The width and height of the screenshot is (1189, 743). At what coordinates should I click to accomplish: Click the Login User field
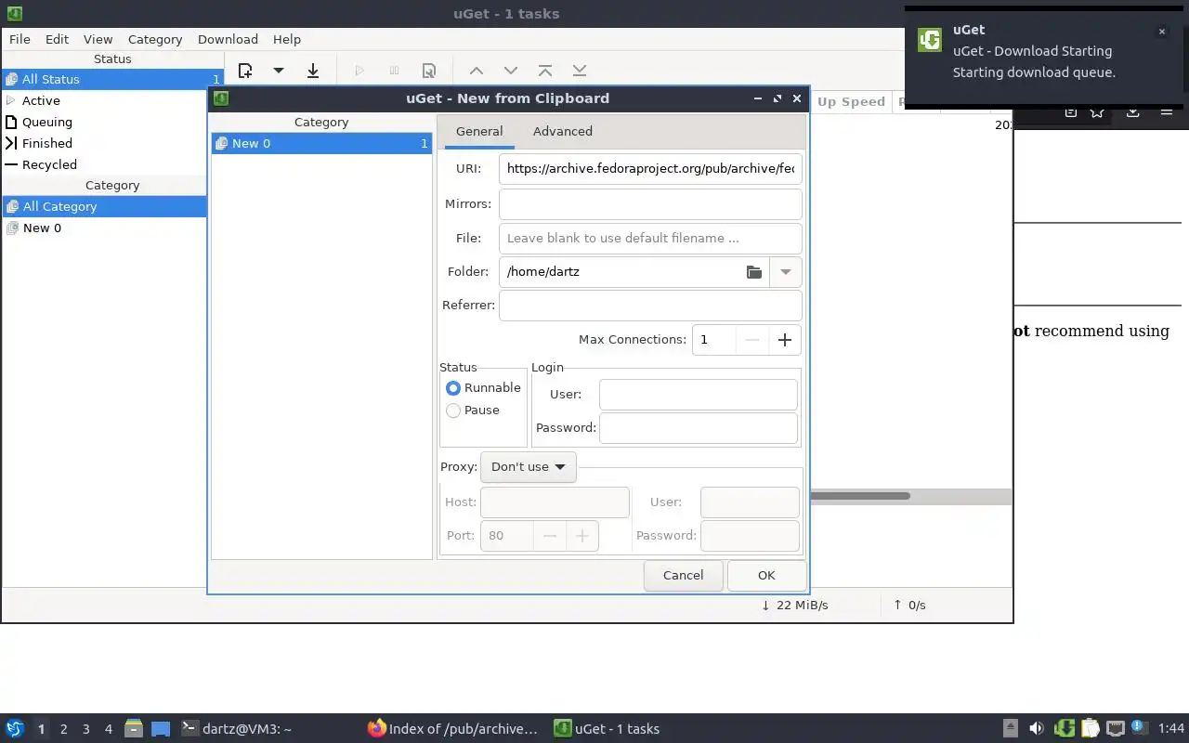point(699,395)
